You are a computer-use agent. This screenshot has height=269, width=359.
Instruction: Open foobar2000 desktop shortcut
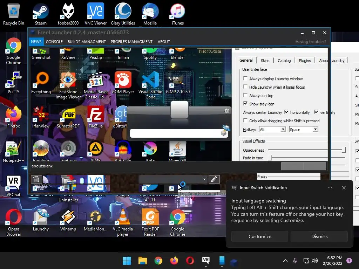tap(68, 14)
